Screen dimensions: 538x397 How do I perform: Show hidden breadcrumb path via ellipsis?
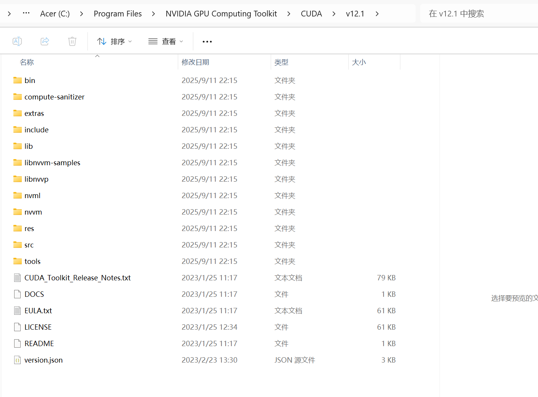click(x=26, y=13)
